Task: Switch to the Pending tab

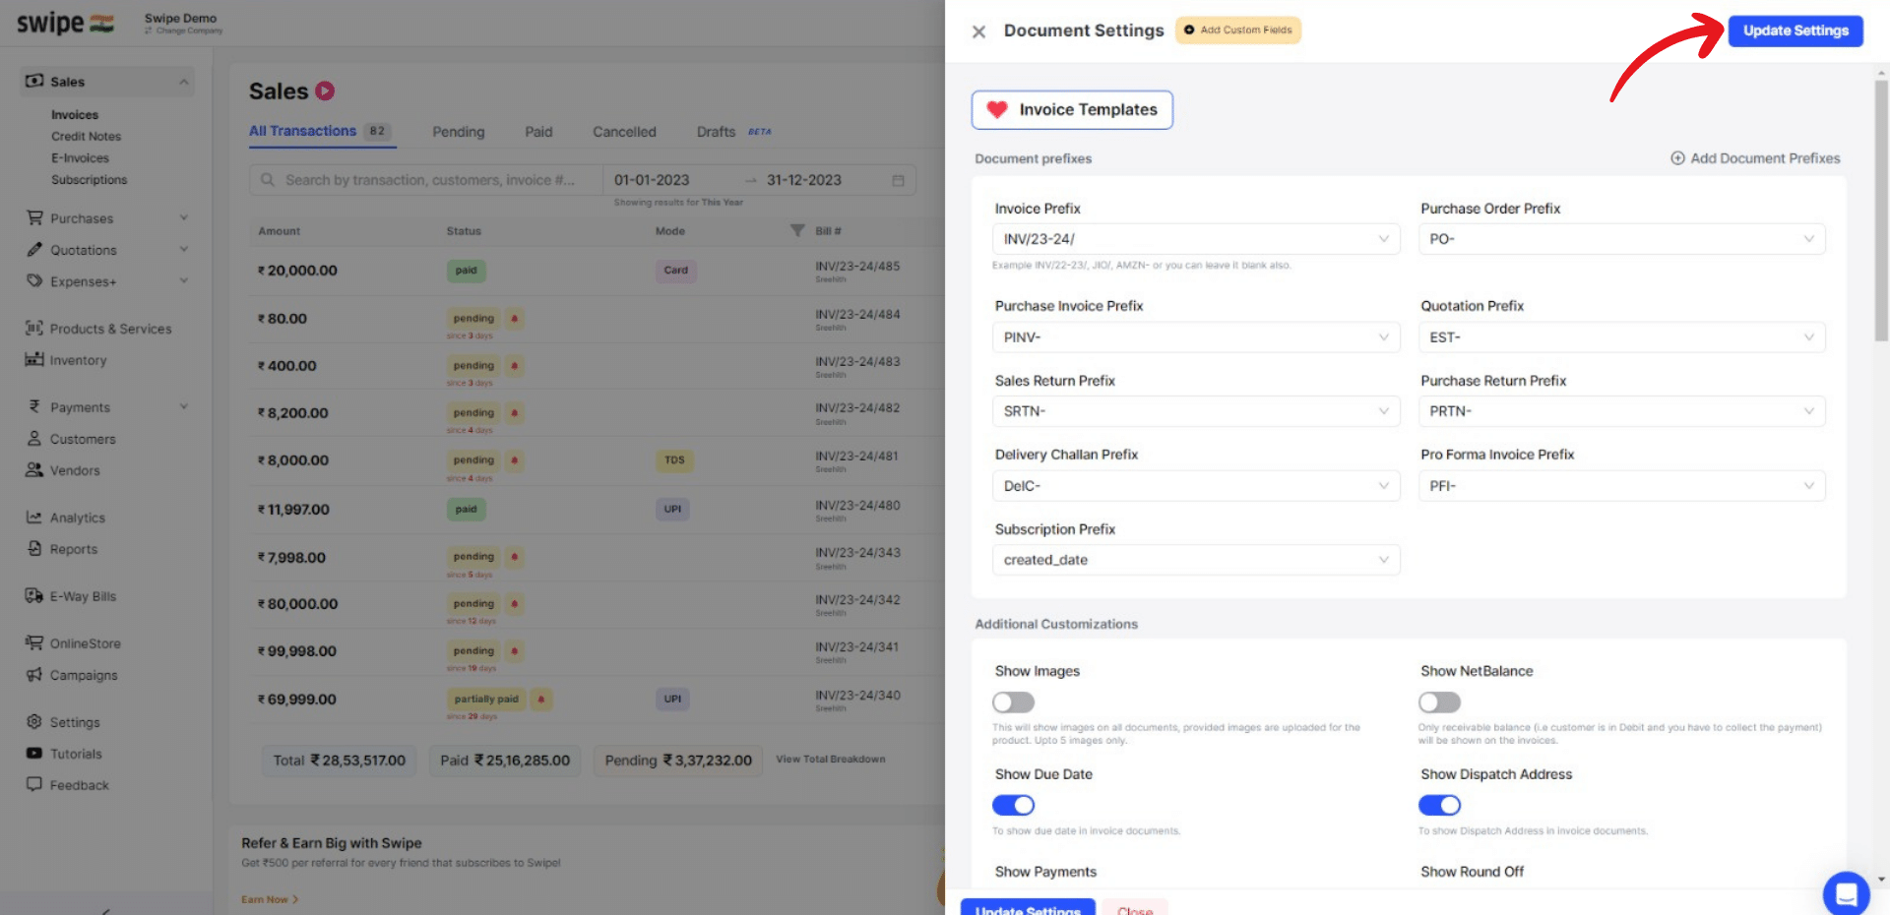Action: pyautogui.click(x=459, y=132)
